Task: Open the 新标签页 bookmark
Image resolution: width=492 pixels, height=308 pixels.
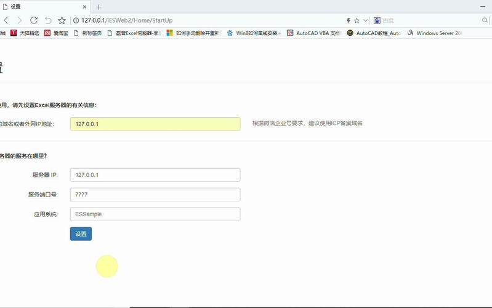Action: (x=88, y=33)
